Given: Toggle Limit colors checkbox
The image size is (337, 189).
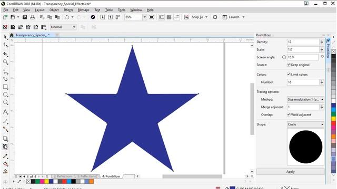Looking at the screenshot, I should 289,75.
